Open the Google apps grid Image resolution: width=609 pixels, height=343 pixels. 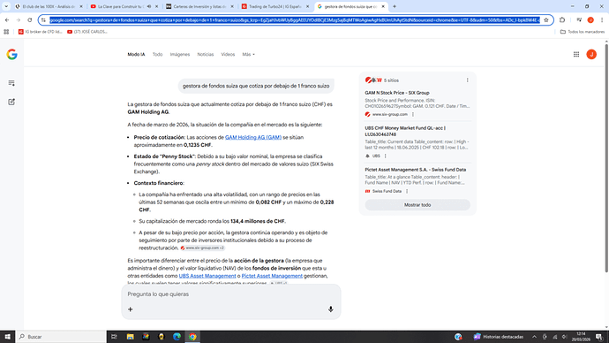(x=576, y=55)
